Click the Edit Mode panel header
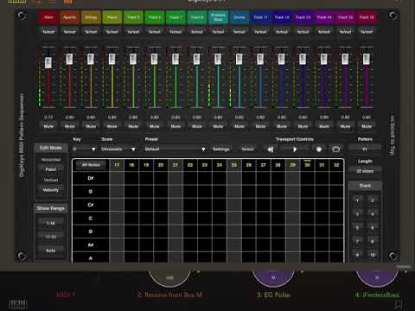 click(51, 148)
